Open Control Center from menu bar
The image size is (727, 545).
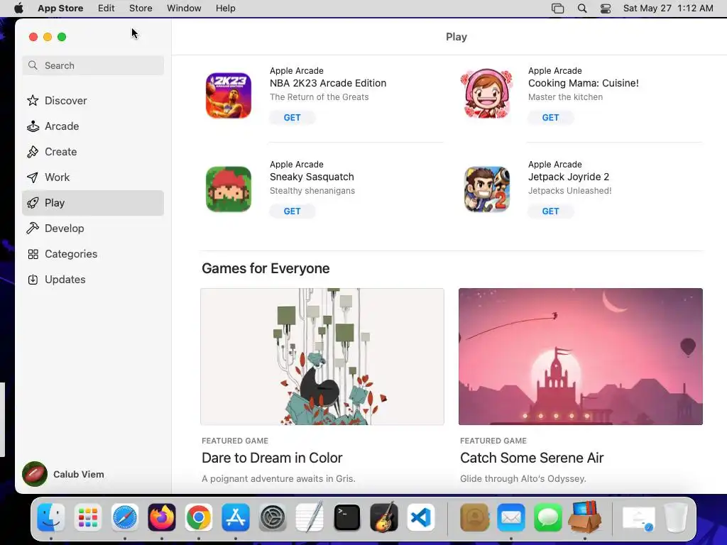coord(606,9)
